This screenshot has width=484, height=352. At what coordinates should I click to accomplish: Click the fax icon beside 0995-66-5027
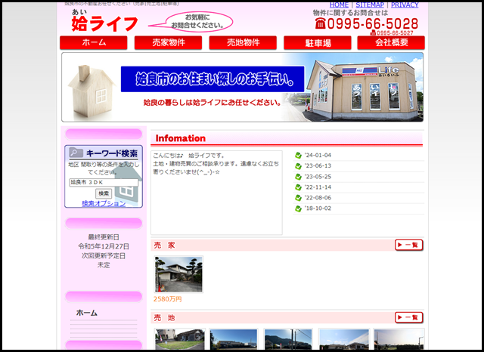click(373, 32)
